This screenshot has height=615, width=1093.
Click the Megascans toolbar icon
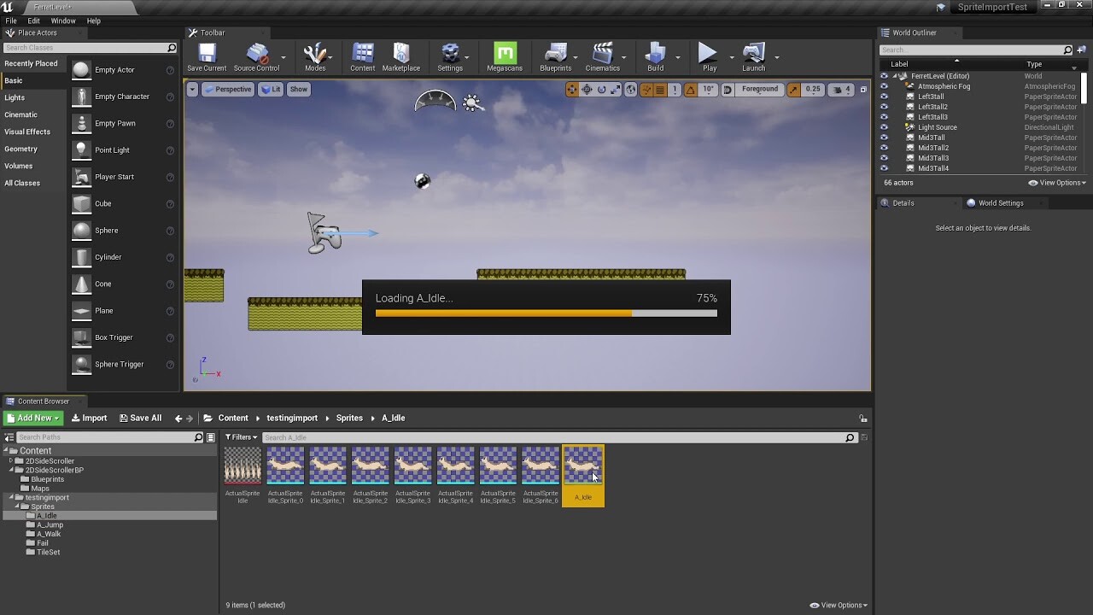click(x=506, y=53)
